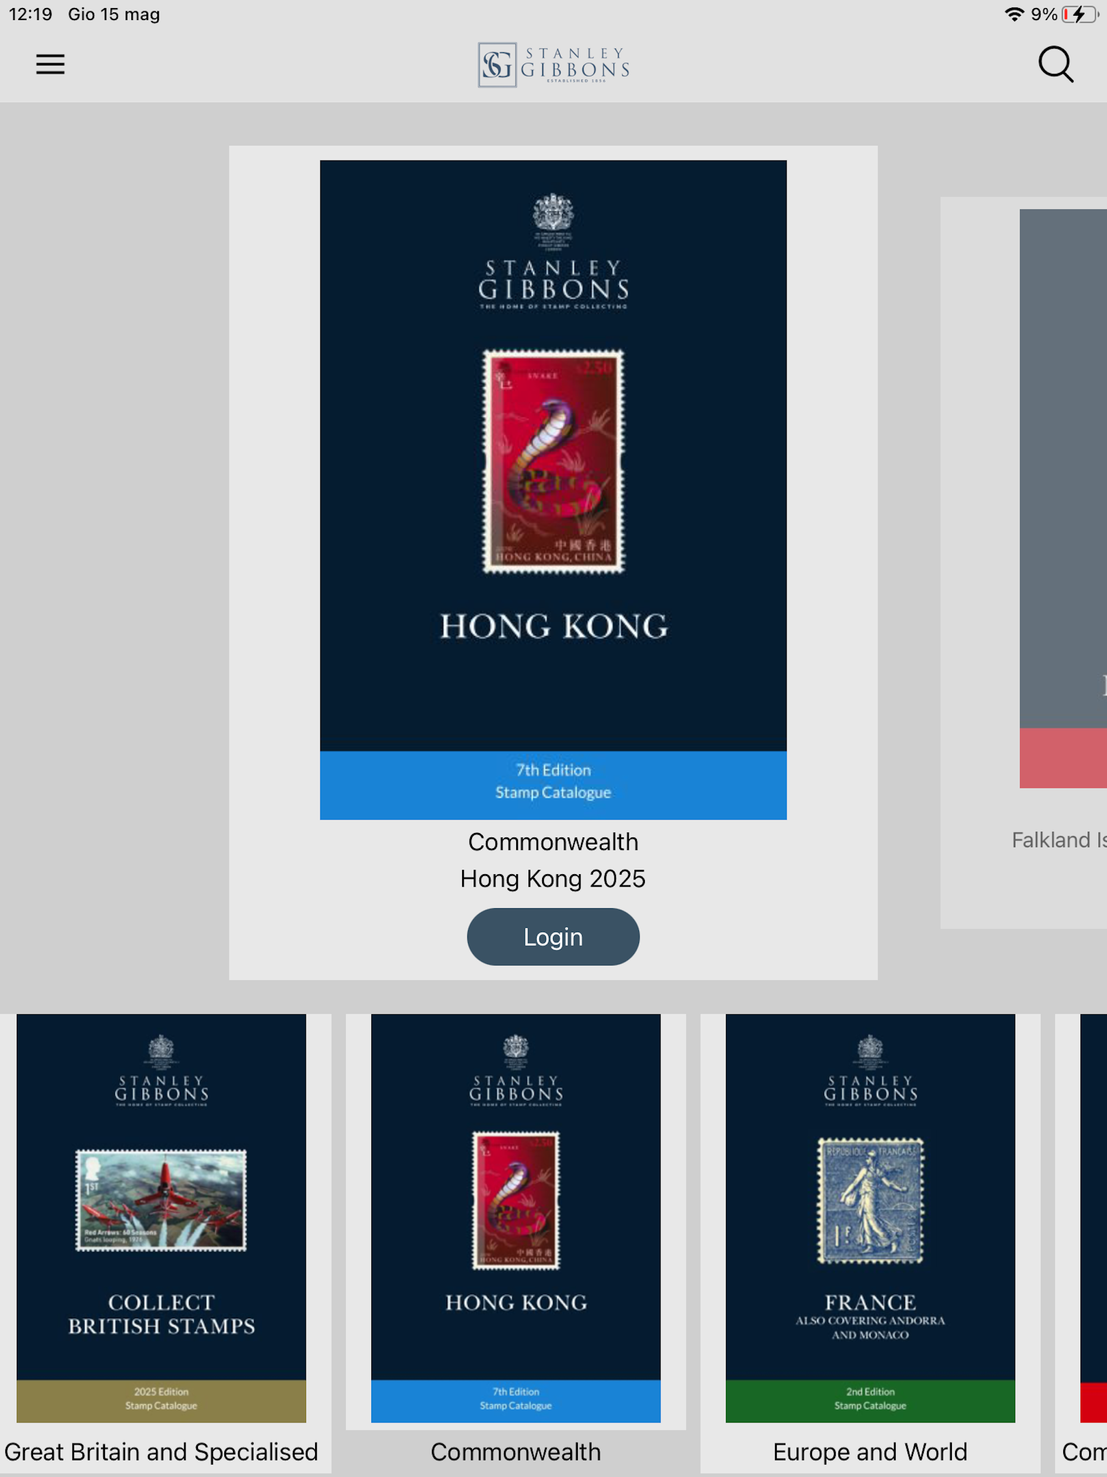Open the France 2nd Edition catalogue cover

[x=870, y=1218]
